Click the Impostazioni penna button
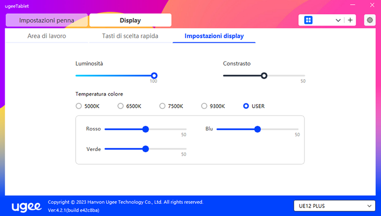The width and height of the screenshot is (381, 216). point(47,21)
